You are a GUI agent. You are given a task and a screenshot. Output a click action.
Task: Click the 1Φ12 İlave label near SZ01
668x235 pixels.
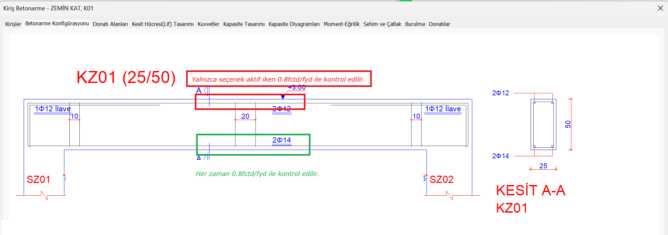tap(53, 109)
